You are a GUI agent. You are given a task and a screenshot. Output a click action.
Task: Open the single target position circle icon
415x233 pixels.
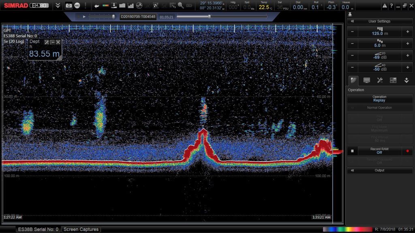coord(139,6)
